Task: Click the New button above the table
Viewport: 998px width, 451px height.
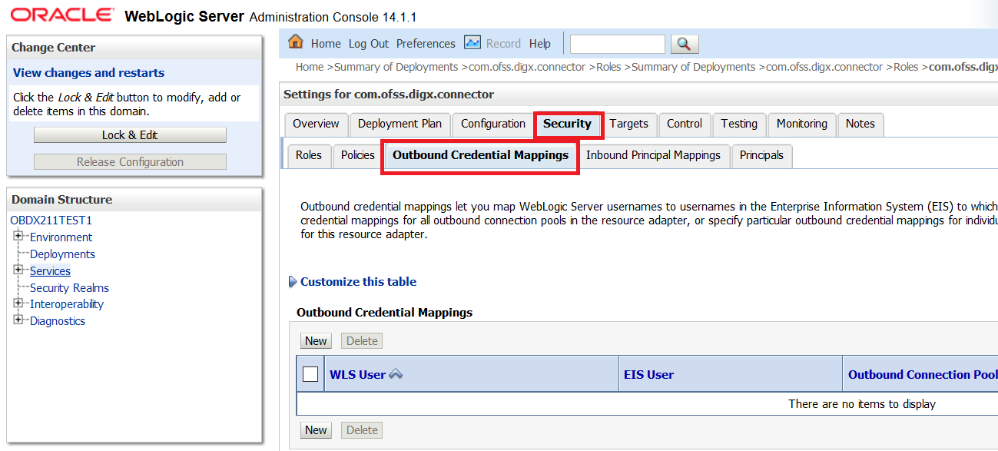Action: [316, 341]
